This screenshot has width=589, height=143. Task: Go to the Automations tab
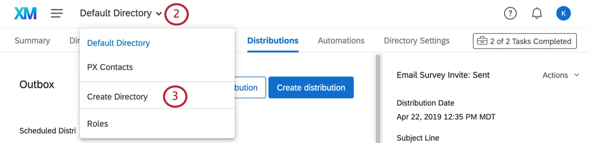tap(341, 41)
